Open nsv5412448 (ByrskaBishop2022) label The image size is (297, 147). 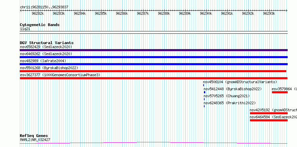click(x=233, y=89)
